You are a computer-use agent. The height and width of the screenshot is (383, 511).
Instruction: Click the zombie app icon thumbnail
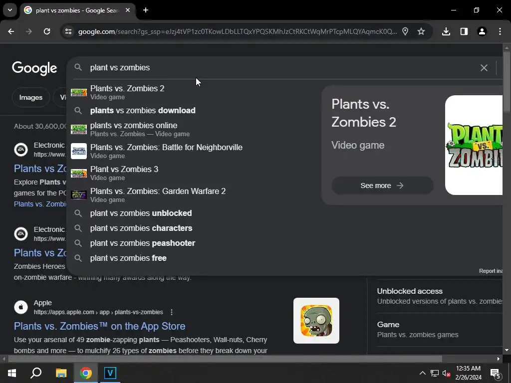click(x=316, y=321)
